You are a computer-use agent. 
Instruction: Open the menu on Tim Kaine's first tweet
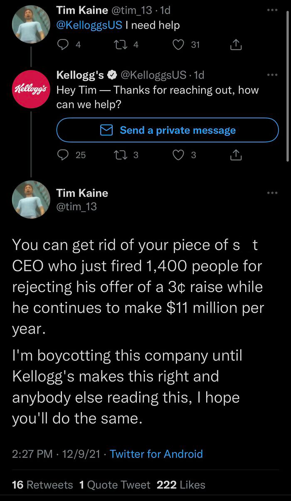(272, 9)
